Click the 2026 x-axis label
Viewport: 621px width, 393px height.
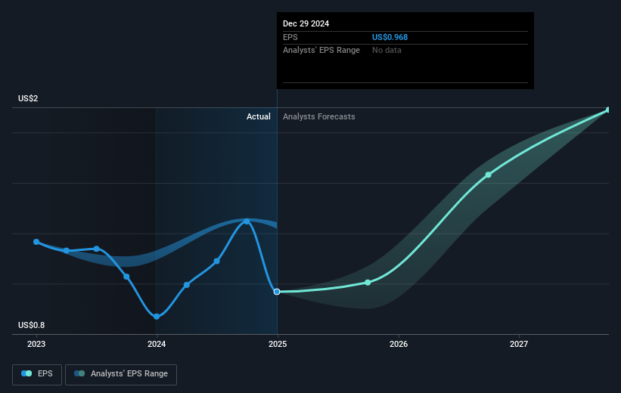[x=399, y=344]
